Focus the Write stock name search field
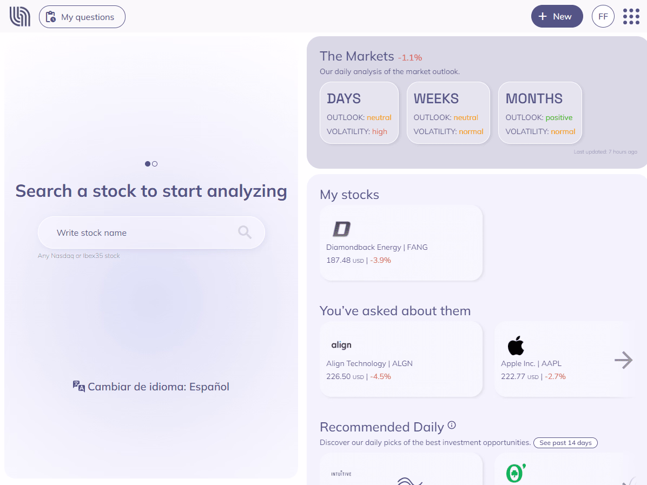Image resolution: width=647 pixels, height=485 pixels. 141,233
